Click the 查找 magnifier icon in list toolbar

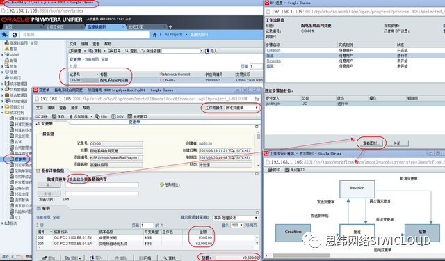click(127, 51)
